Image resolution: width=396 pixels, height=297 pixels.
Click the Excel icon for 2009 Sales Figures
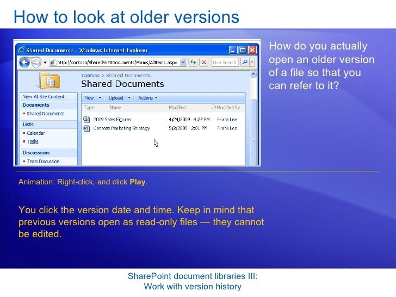(x=86, y=119)
